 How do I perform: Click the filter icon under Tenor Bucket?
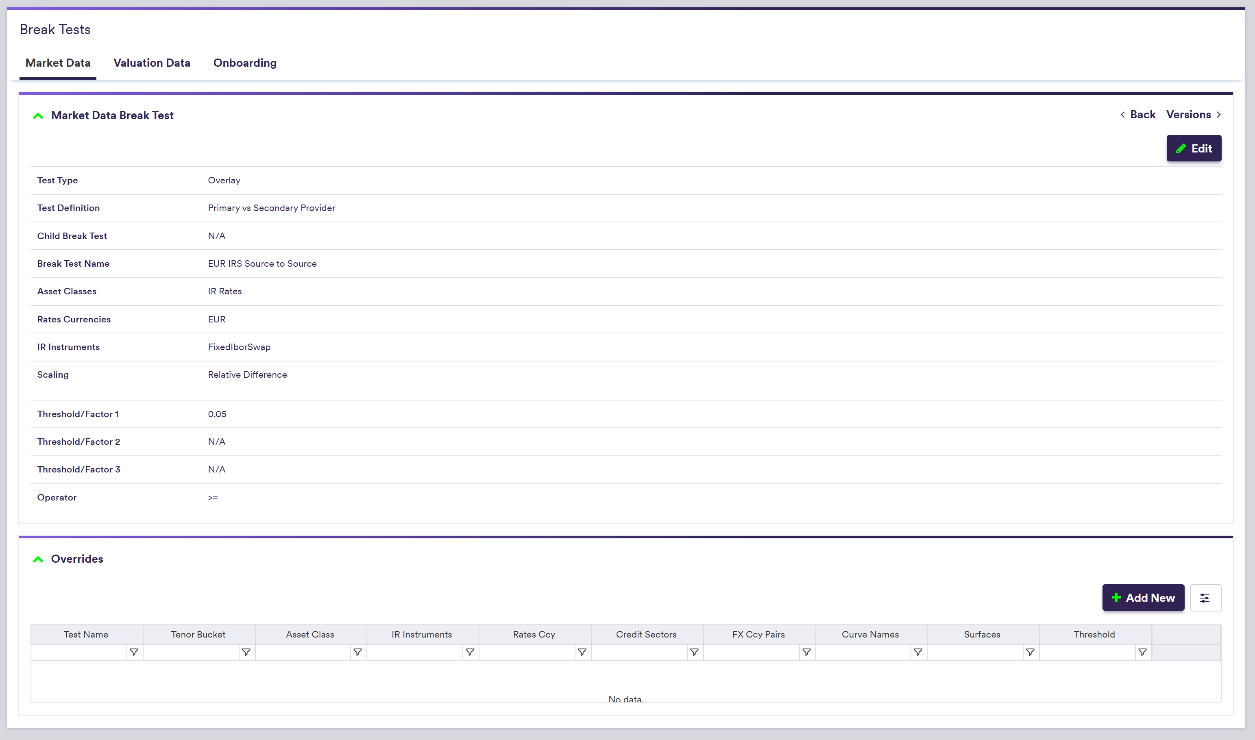tap(246, 652)
